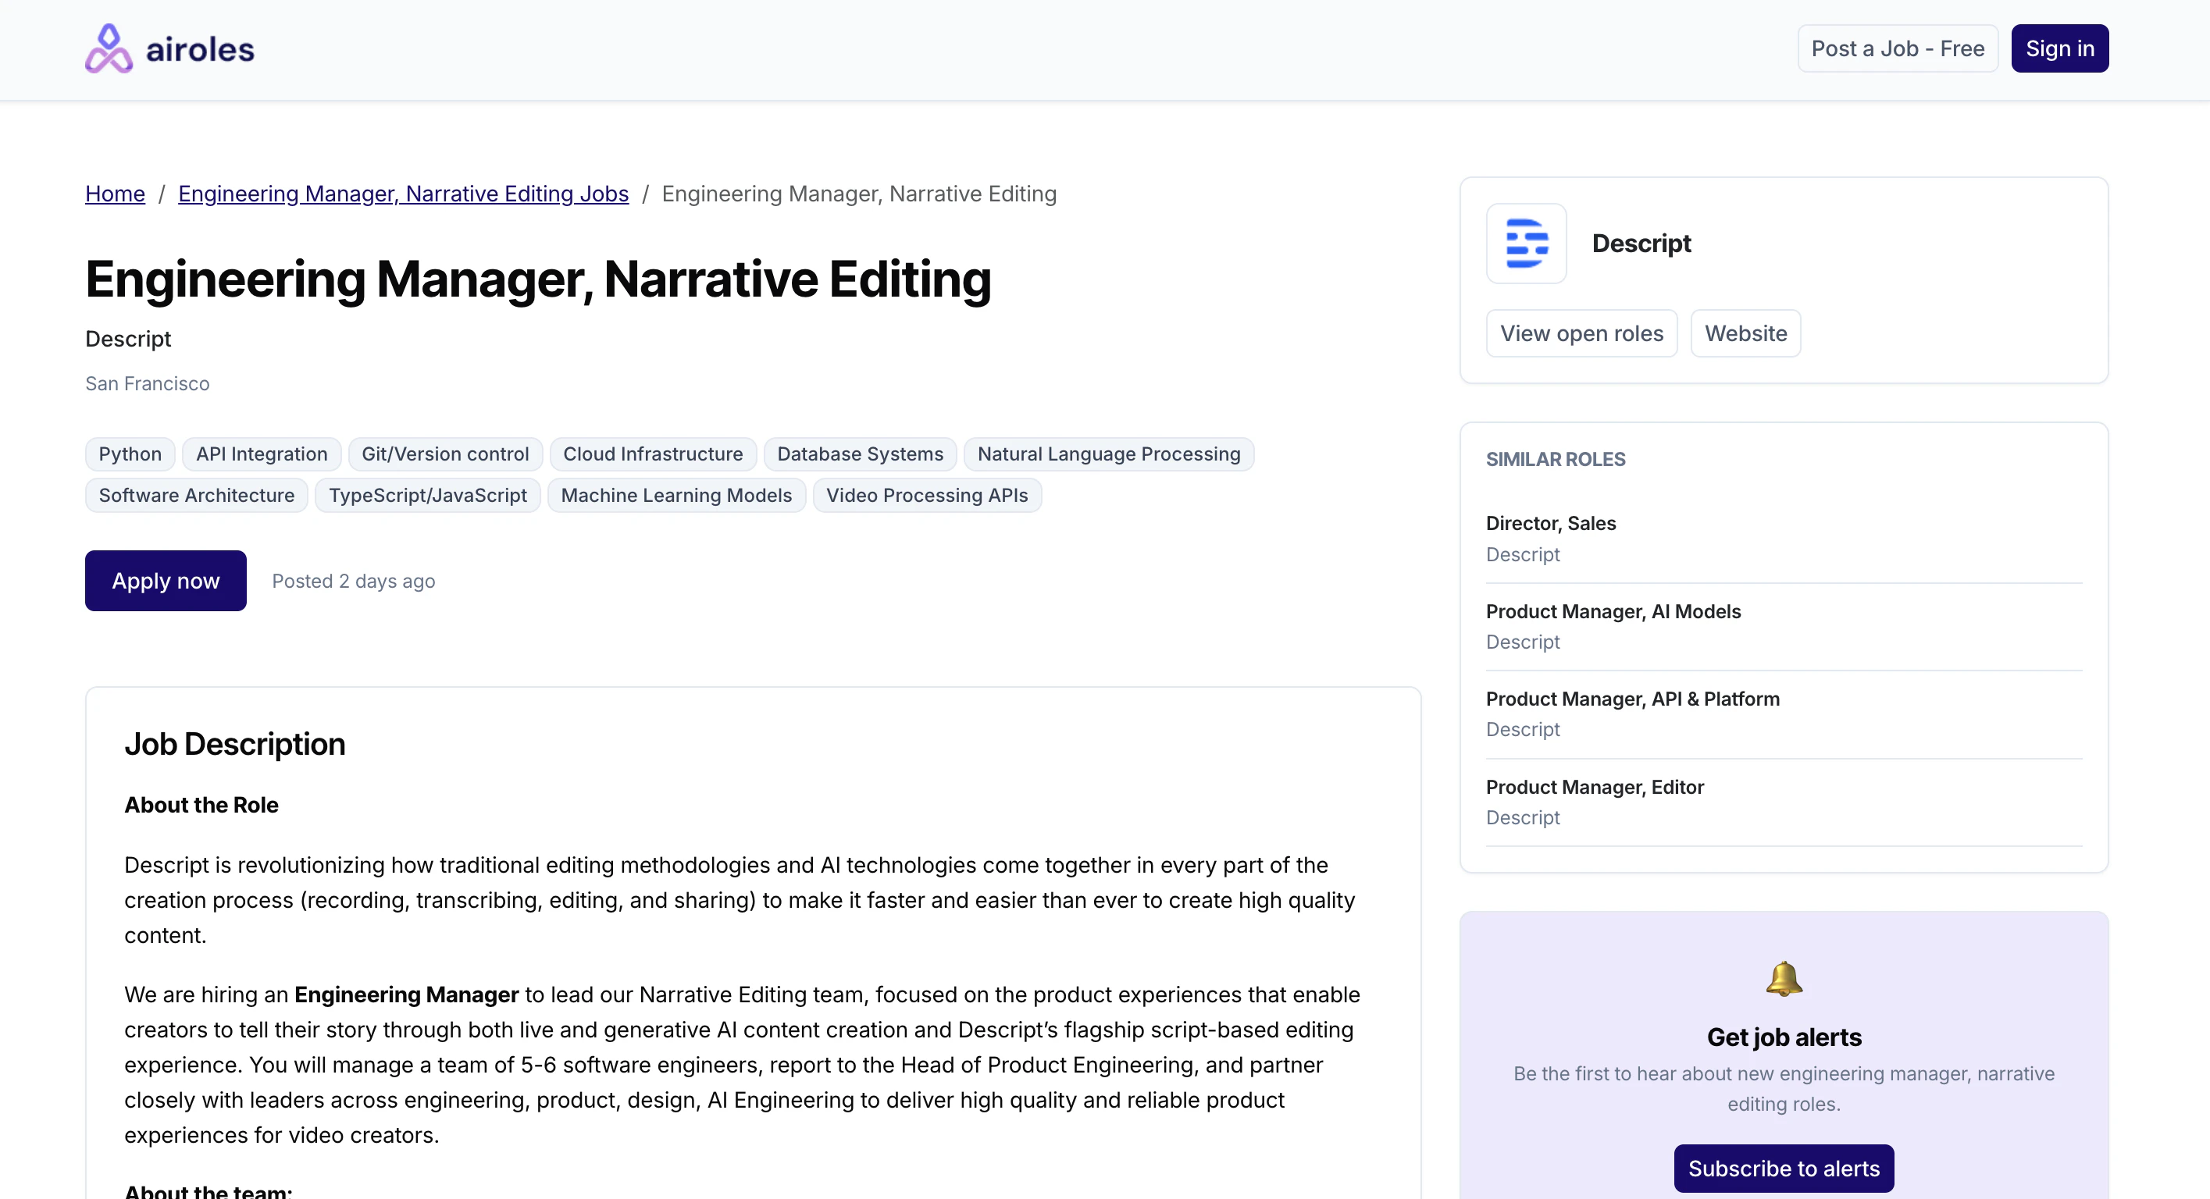The image size is (2210, 1199).
Task: Visit the Descript Website button
Action: pos(1745,333)
